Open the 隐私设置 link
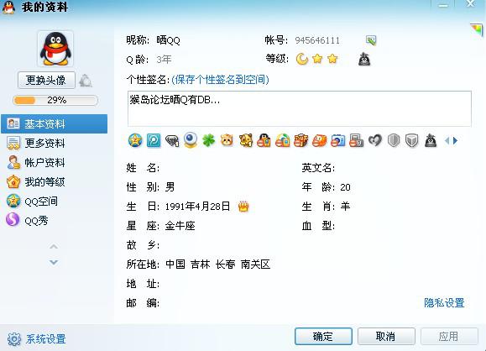The width and height of the screenshot is (486, 351). pyautogui.click(x=444, y=302)
